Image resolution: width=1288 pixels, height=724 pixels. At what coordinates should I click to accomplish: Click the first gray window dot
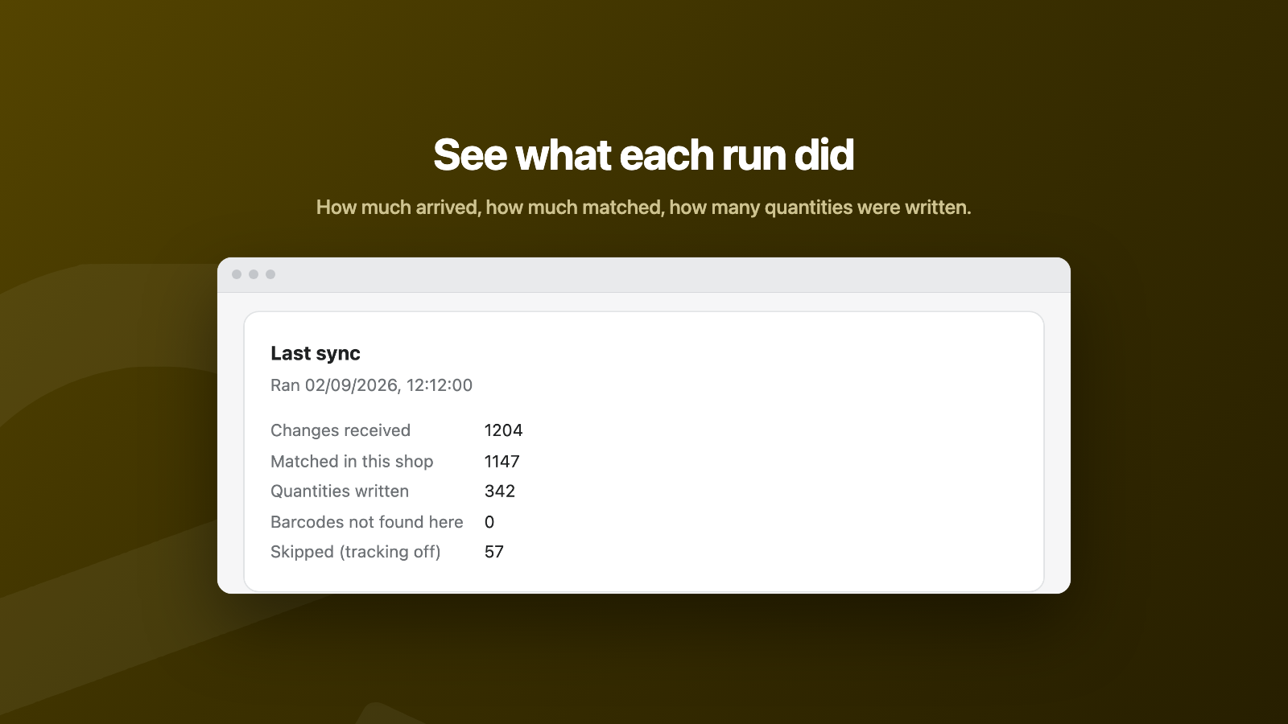pyautogui.click(x=237, y=274)
